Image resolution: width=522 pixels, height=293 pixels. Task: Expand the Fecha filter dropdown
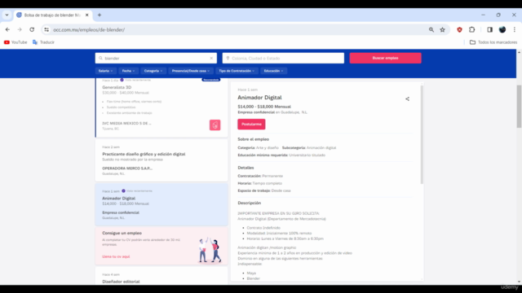click(x=128, y=71)
